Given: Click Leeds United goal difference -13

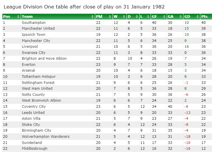Looking at the screenshot, I should 187,113.
